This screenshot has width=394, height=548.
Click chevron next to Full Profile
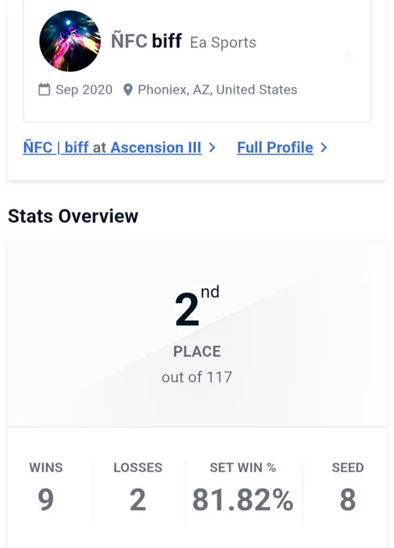[x=324, y=147]
